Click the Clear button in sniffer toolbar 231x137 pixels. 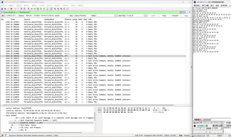coord(153,16)
